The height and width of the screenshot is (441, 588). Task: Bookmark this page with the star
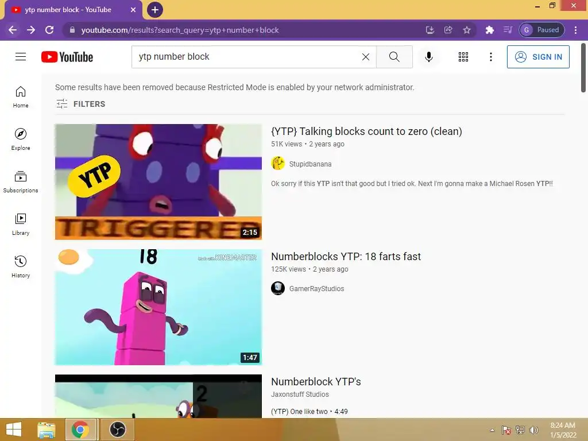tap(466, 30)
